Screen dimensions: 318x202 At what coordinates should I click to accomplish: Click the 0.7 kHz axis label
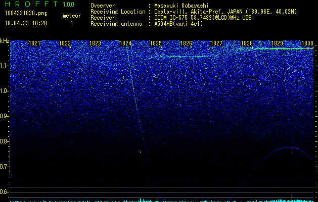pyautogui.click(x=5, y=167)
